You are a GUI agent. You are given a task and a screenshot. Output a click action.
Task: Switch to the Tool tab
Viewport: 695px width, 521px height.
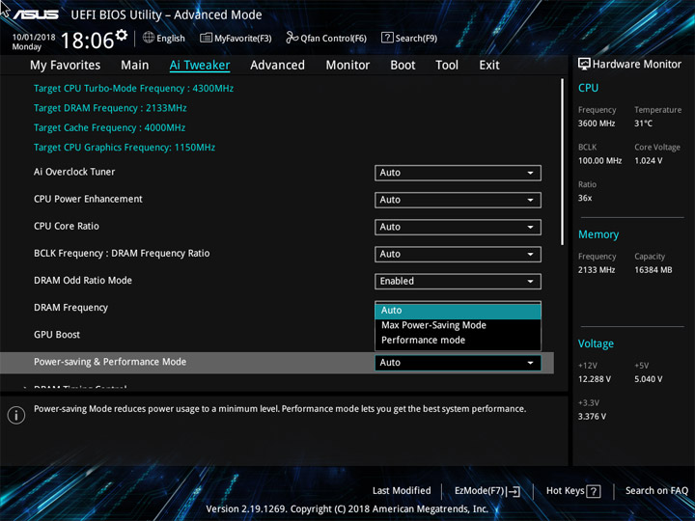[447, 66]
